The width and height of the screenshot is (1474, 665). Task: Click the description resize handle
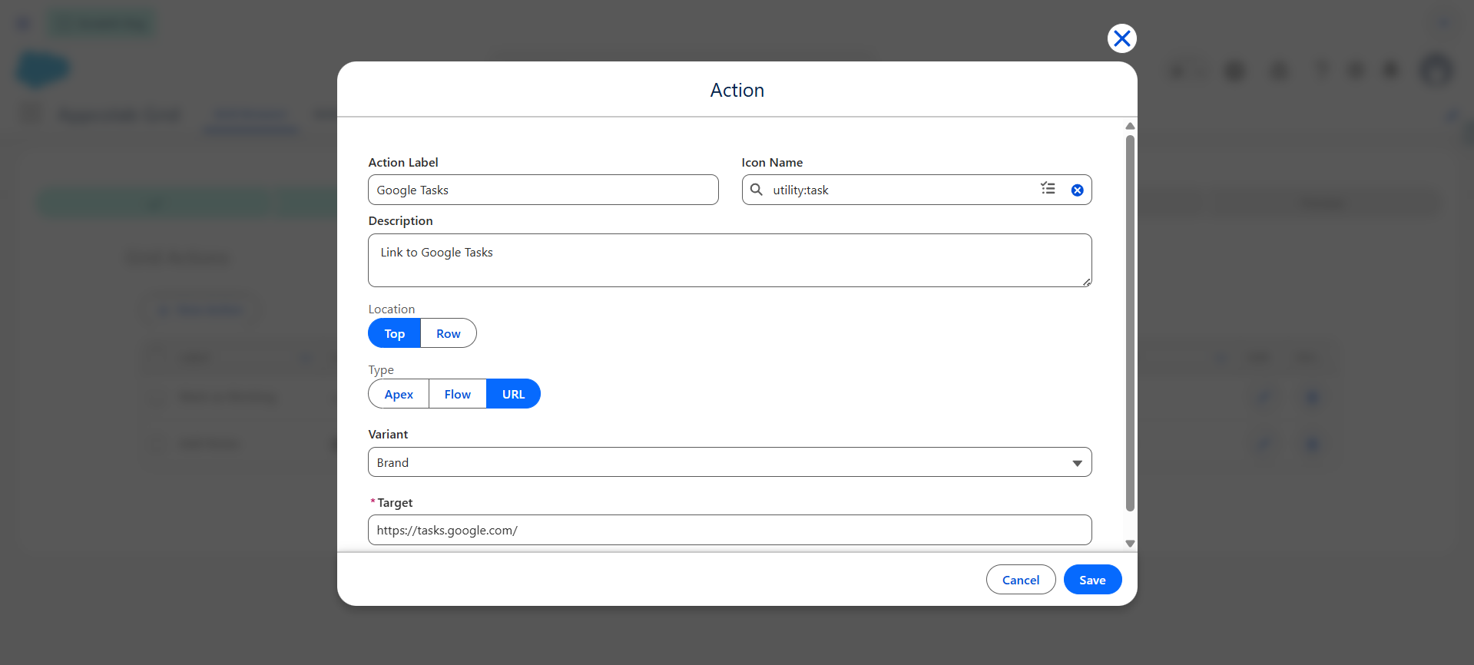[1087, 282]
